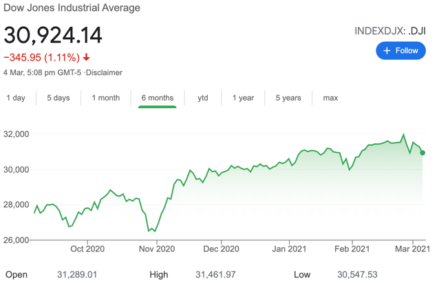The height and width of the screenshot is (283, 439).
Task: Click the 28,000 y-axis label
Action: 17,205
